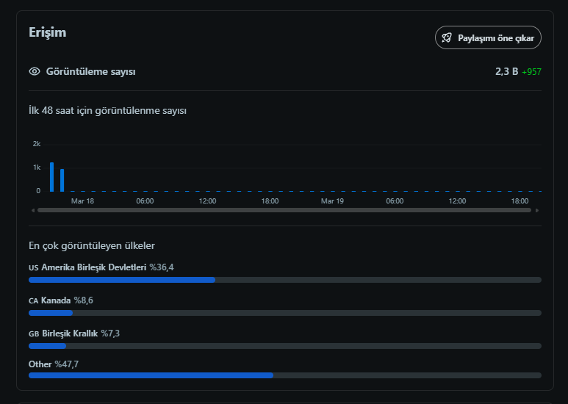Click the Erişim heading
The width and height of the screenshot is (568, 404).
pos(48,32)
